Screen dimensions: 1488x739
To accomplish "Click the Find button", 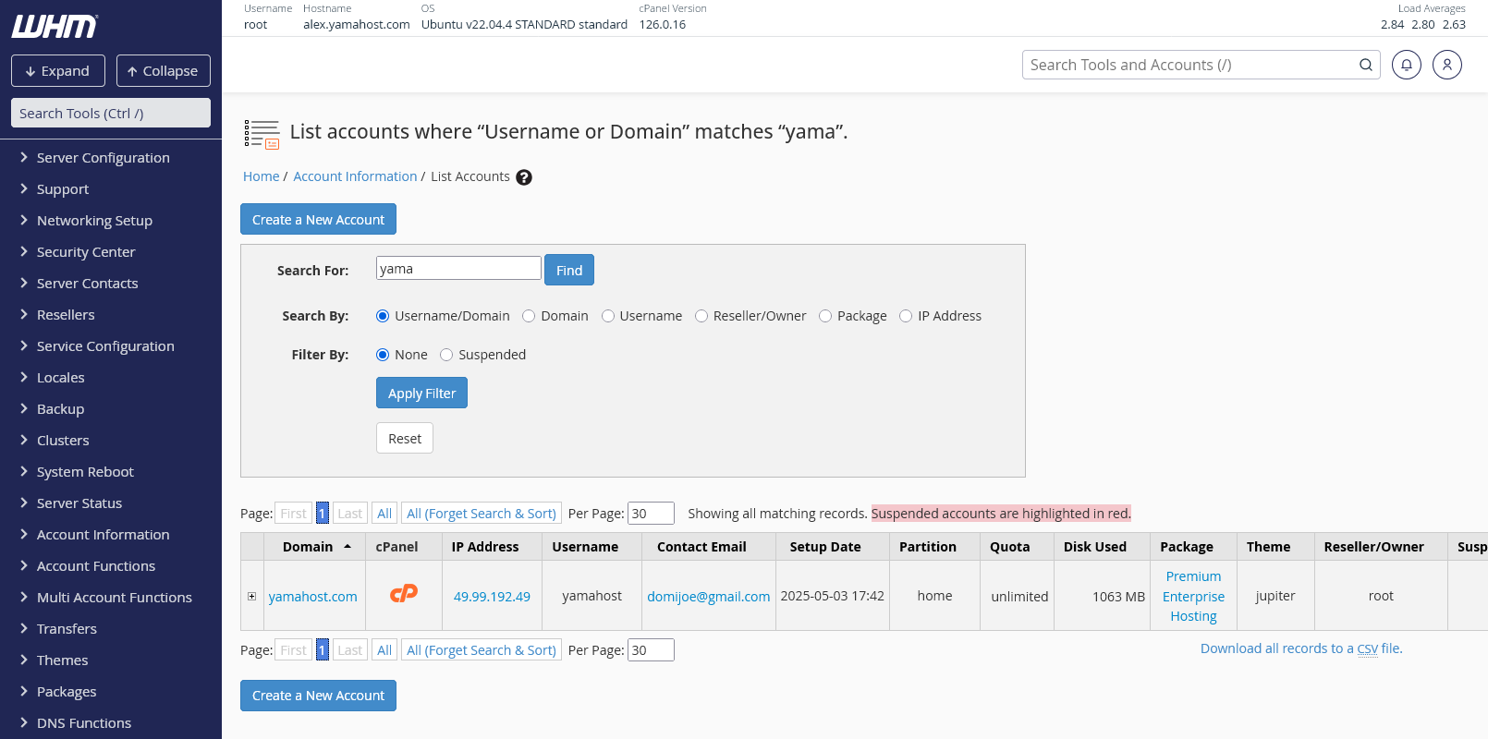I will pyautogui.click(x=569, y=270).
